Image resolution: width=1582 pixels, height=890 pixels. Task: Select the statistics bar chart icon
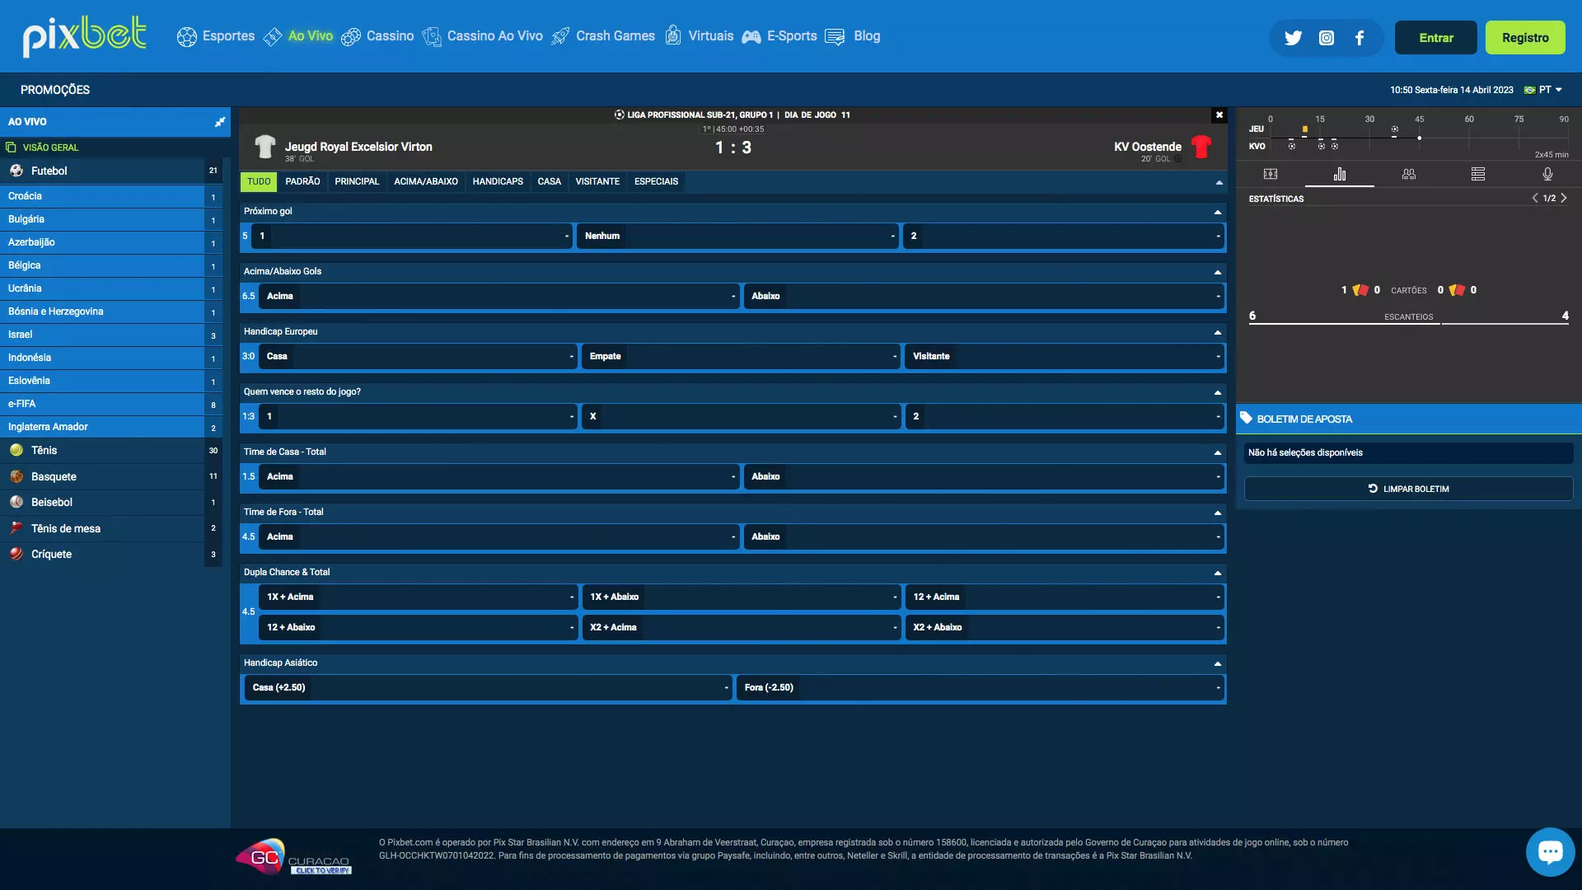click(x=1340, y=174)
